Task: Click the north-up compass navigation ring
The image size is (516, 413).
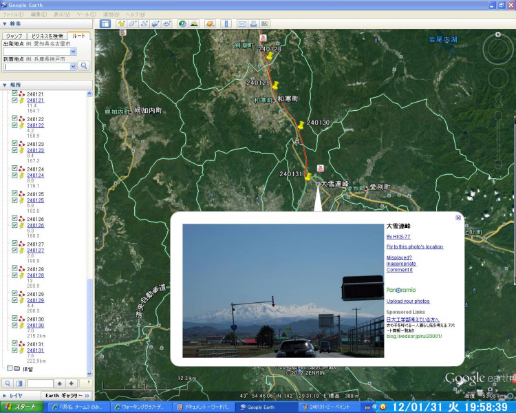Action: coord(498,49)
